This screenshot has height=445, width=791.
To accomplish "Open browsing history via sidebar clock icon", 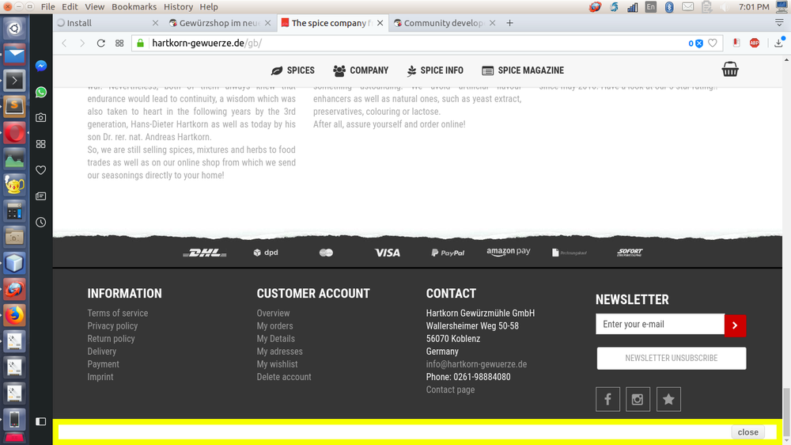I will click(41, 222).
